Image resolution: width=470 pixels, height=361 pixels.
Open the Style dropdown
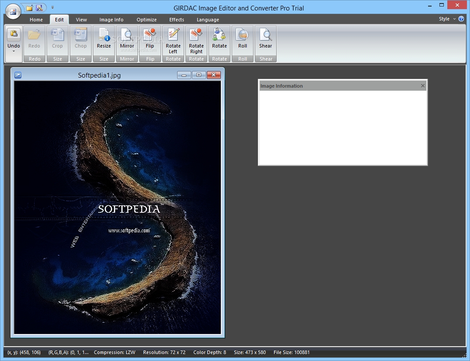click(447, 19)
